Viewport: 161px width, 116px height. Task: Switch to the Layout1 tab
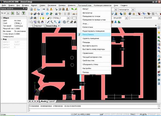point(52,101)
